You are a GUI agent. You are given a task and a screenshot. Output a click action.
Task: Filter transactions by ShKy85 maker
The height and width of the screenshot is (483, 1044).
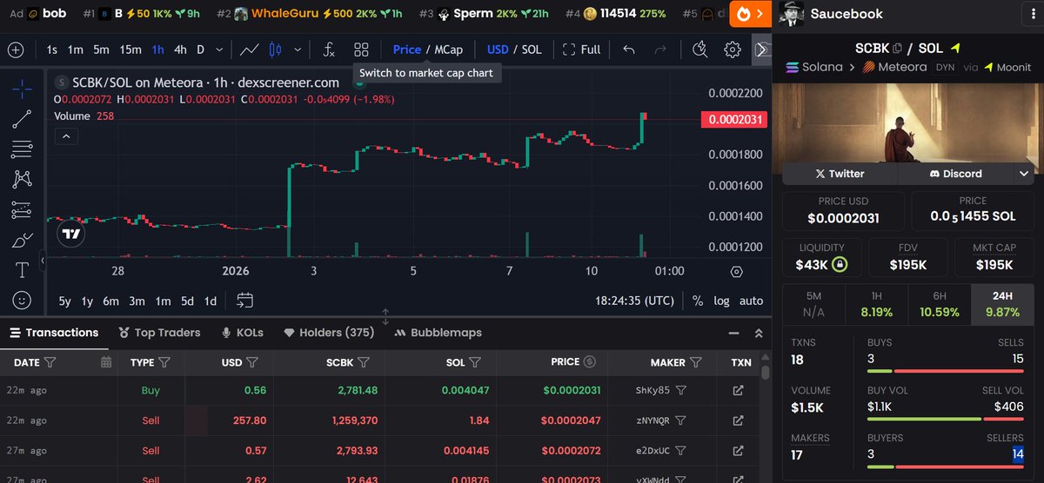click(682, 391)
